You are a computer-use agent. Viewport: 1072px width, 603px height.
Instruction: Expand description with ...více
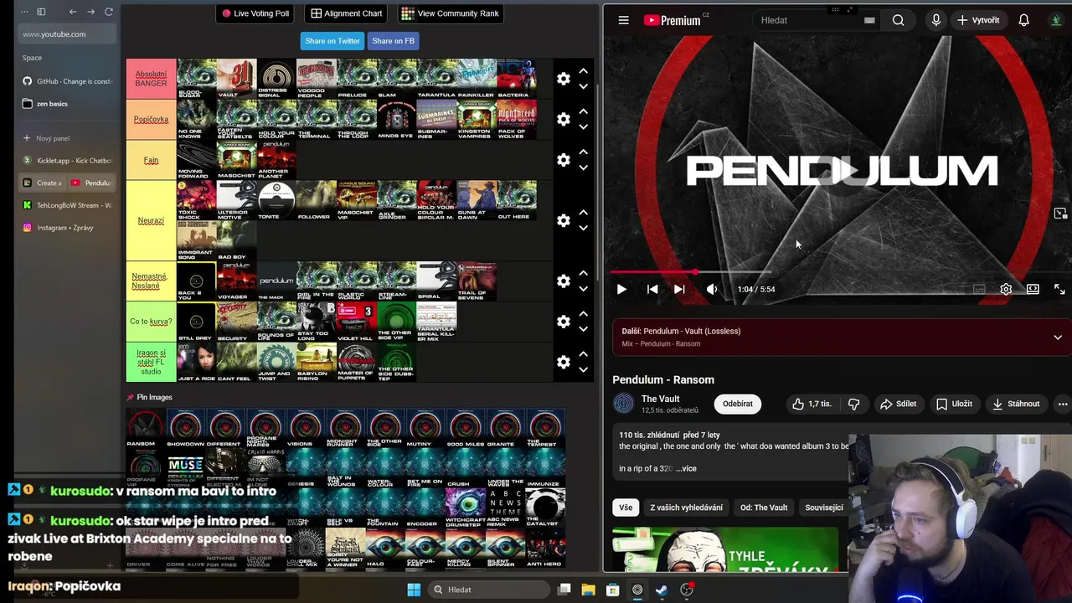686,468
